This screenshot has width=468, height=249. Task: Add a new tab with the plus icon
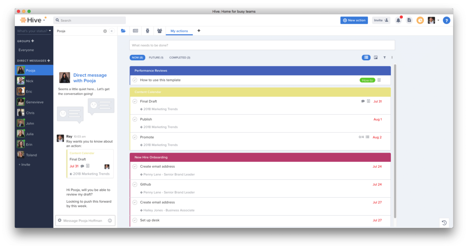(199, 31)
